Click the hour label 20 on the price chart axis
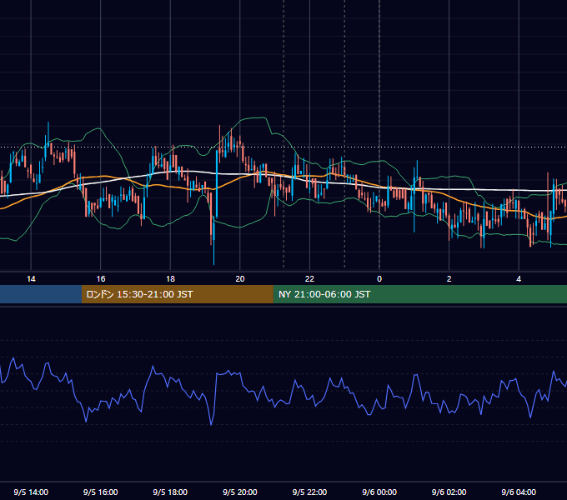Viewport: 567px width, 500px height. (x=240, y=279)
